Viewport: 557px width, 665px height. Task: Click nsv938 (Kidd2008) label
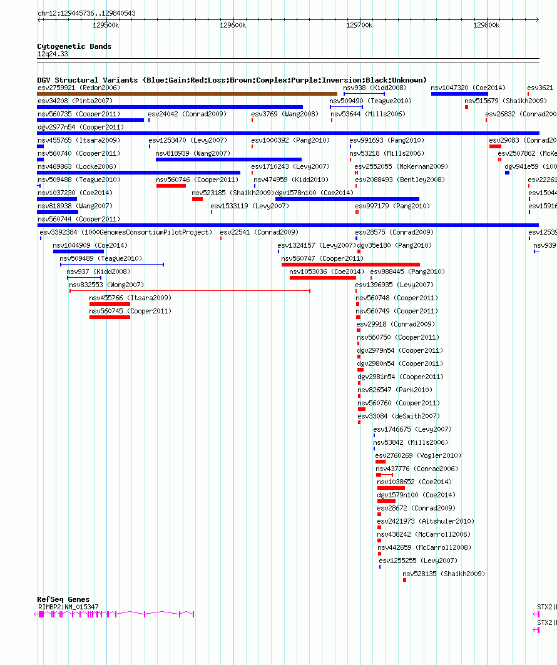375,88
